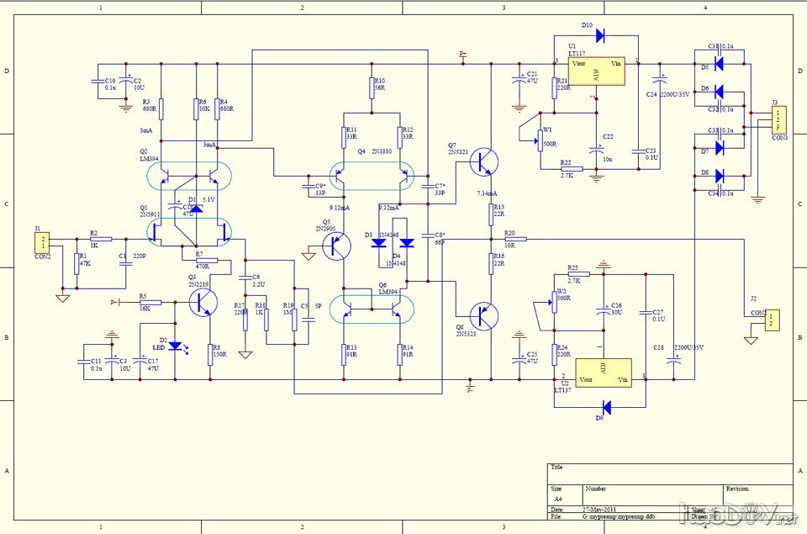
Task: Select the W2 500R potentiometer
Action: (x=553, y=299)
